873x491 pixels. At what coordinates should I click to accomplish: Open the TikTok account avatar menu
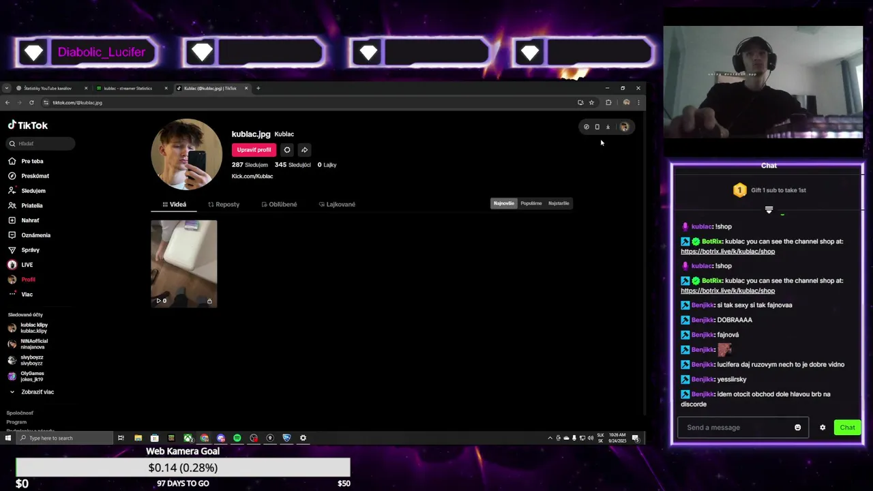pos(624,127)
